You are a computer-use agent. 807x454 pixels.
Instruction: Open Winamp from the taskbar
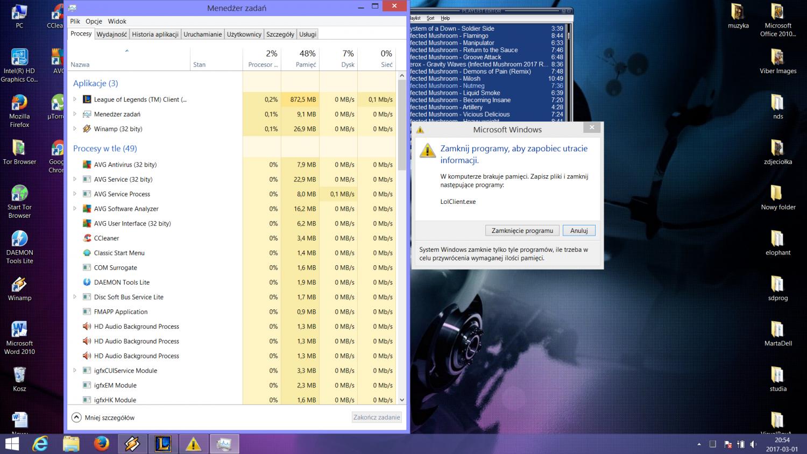(x=132, y=444)
